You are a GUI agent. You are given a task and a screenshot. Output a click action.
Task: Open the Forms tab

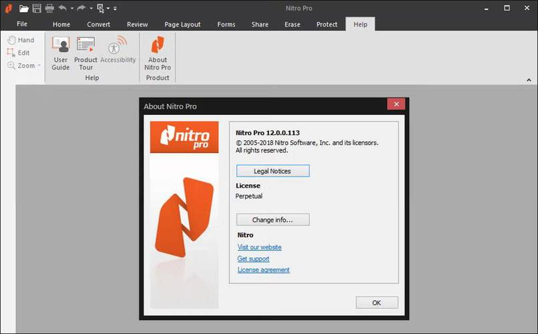coord(226,24)
